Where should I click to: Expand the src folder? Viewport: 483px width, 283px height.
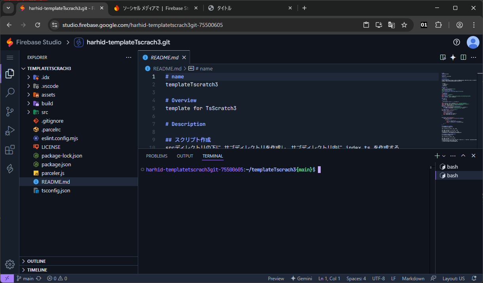[x=44, y=112]
